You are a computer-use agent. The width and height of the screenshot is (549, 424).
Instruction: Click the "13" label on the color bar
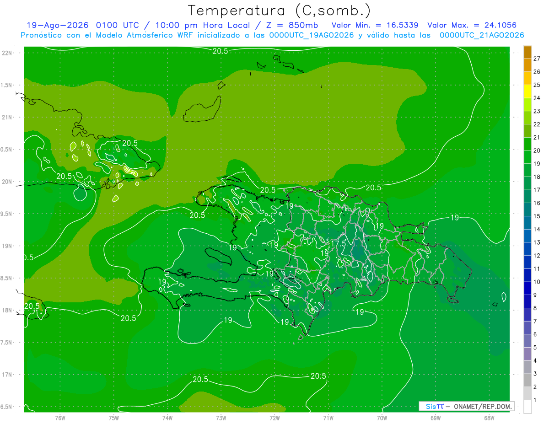pos(537,242)
